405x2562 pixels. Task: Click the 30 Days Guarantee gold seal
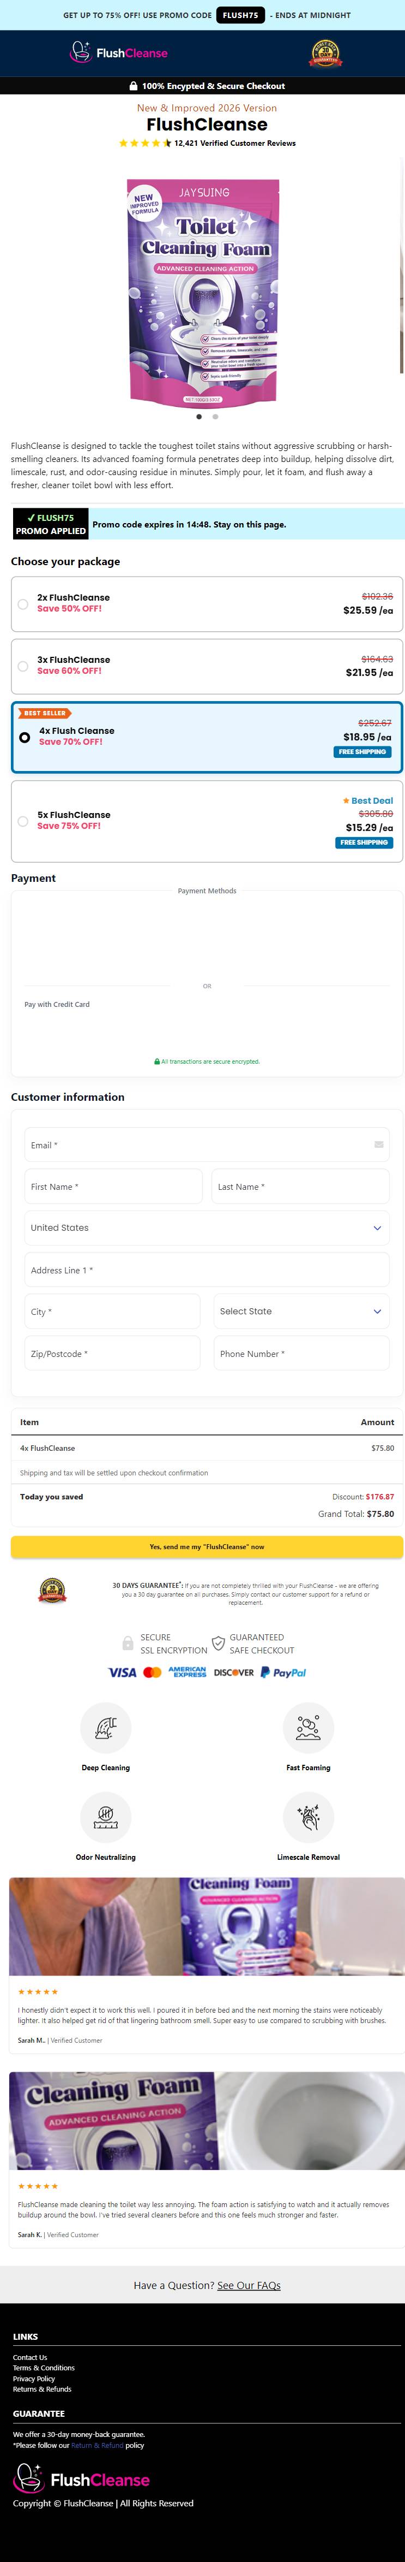click(53, 1591)
